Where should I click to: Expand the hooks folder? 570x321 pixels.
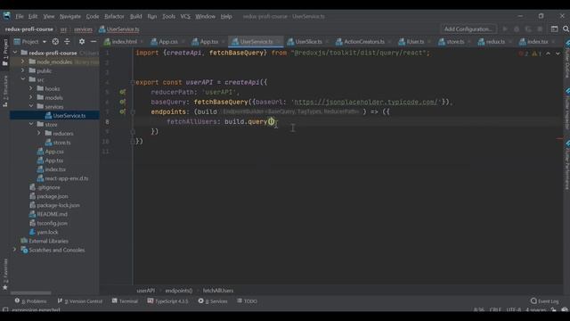click(31, 88)
